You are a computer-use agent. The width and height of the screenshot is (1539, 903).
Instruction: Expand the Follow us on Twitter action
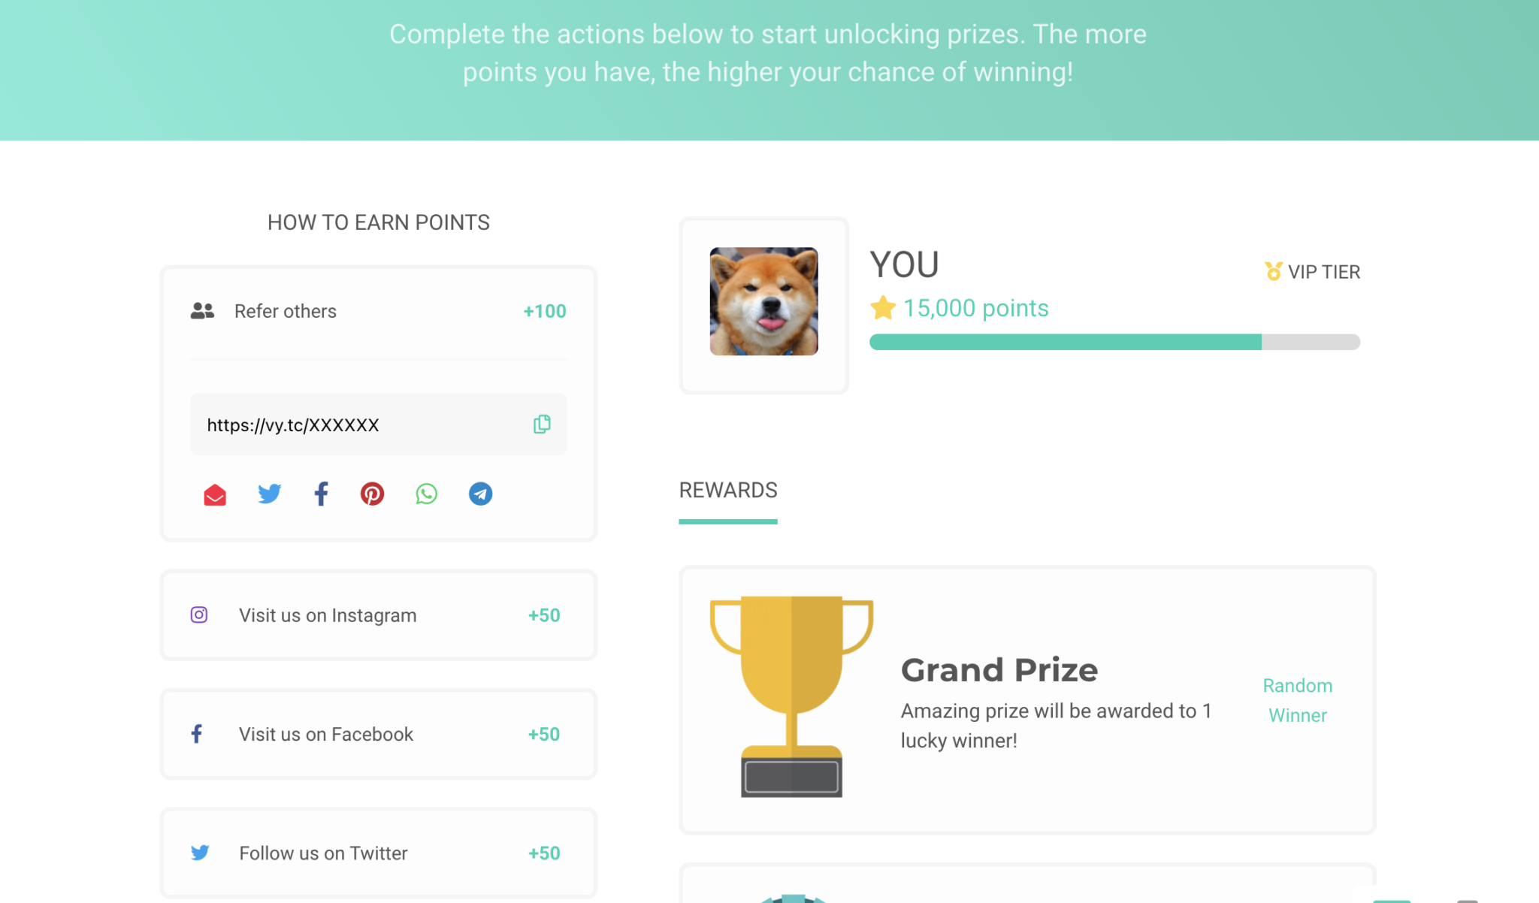(378, 853)
